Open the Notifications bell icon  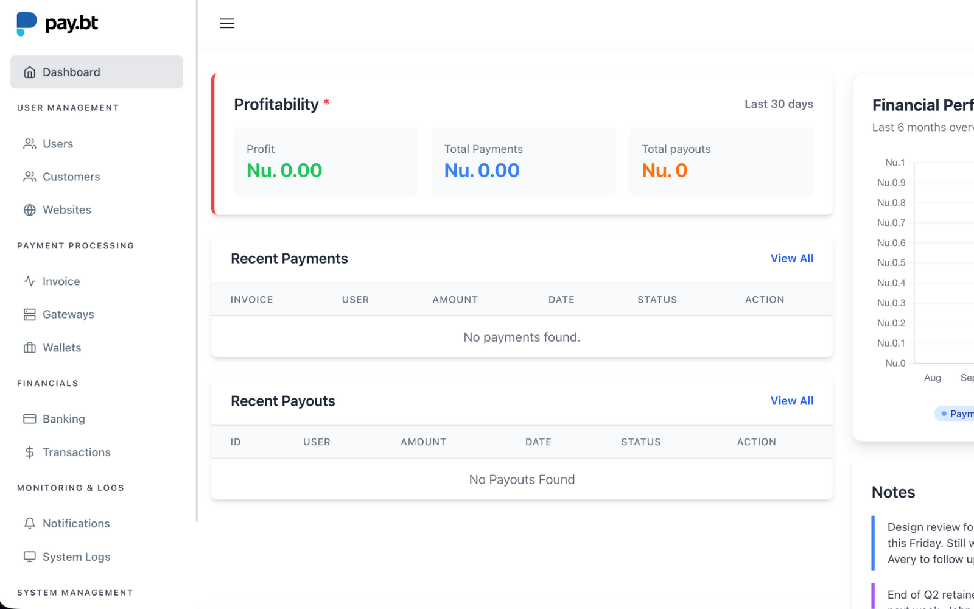click(30, 524)
